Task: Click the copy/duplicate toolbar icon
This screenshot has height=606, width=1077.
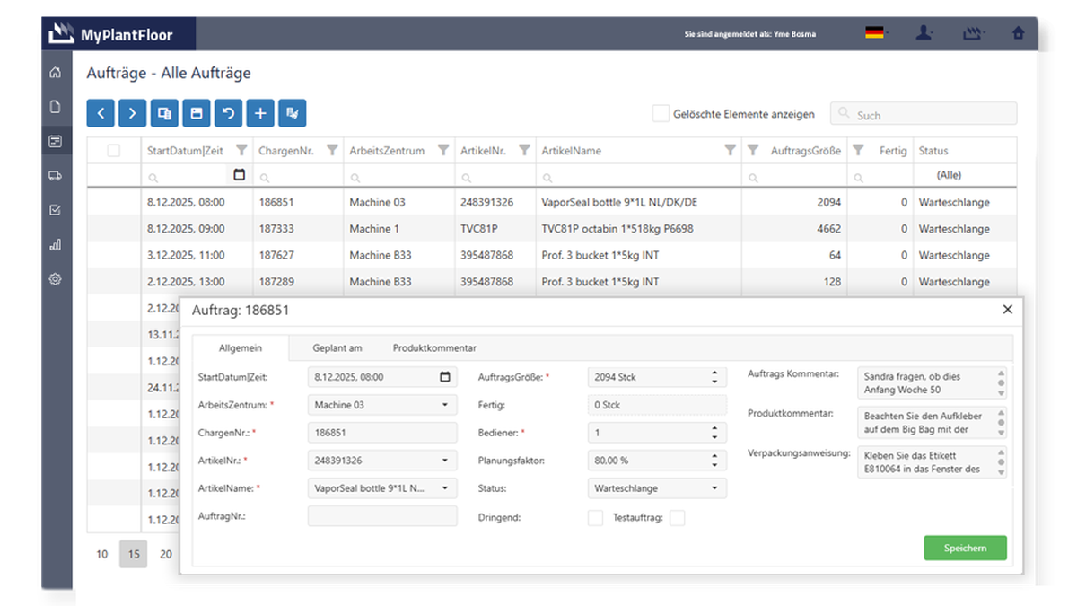Action: [164, 113]
